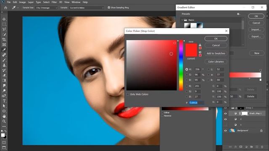Image resolution: width=269 pixels, height=151 pixels.
Task: Select the Eraser tool
Action: pos(4,75)
